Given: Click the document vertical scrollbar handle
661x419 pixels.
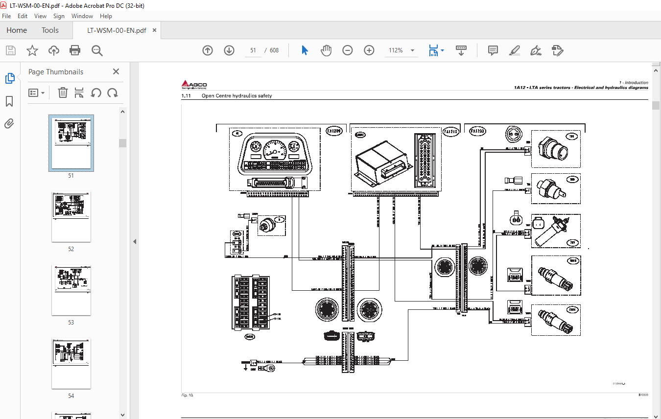Looking at the screenshot, I should 656,106.
